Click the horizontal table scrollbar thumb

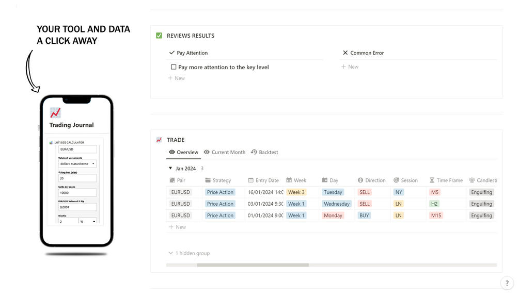click(253, 265)
